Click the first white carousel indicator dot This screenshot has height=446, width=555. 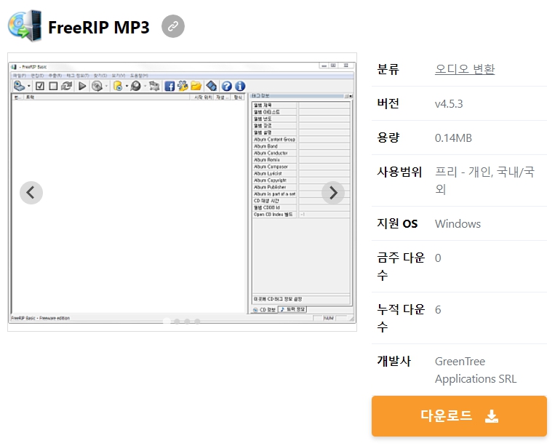(x=167, y=321)
